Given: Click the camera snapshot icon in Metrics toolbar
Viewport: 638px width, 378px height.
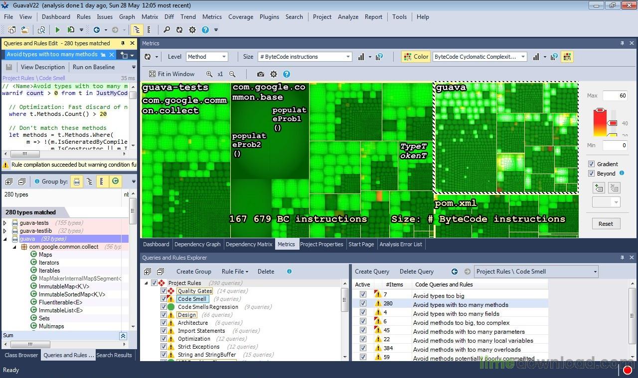Looking at the screenshot, I should [x=260, y=74].
